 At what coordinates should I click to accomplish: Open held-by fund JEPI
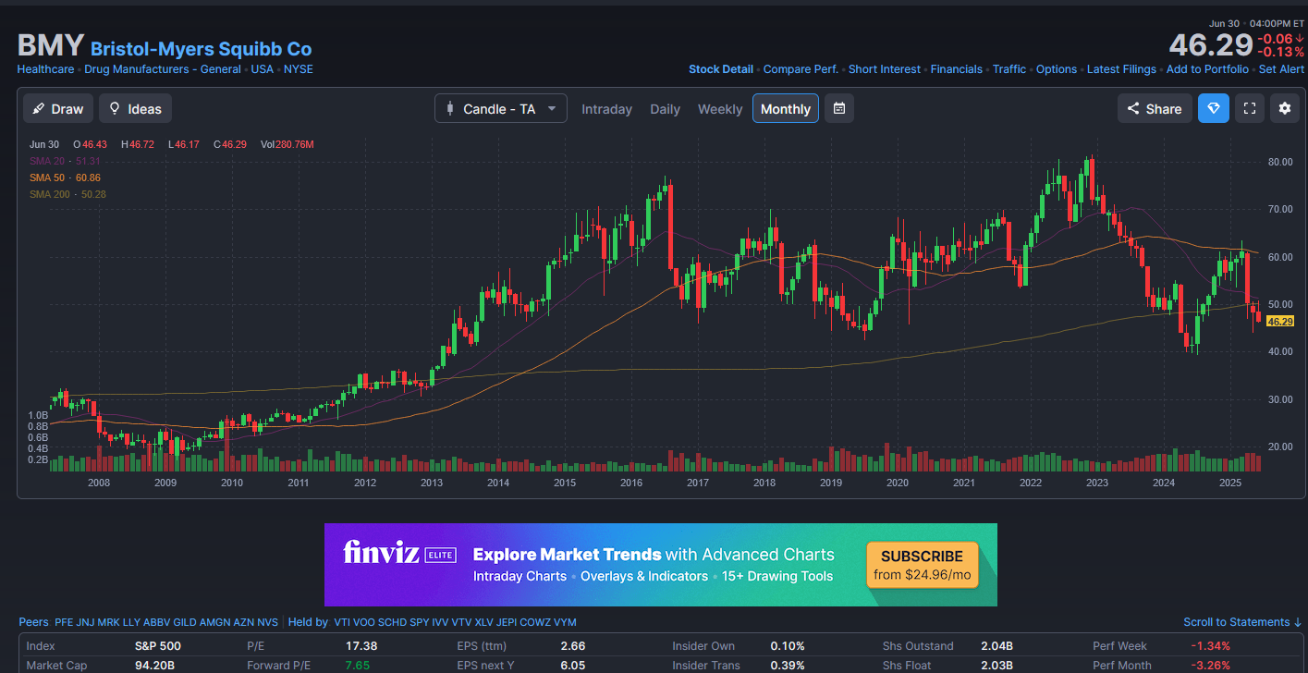(x=507, y=622)
